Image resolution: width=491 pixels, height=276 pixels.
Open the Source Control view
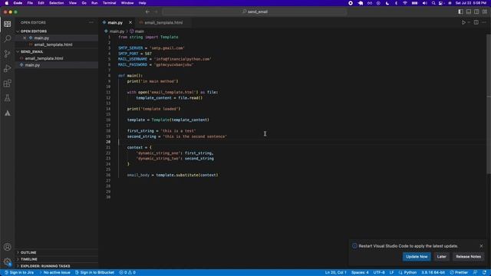point(7,54)
